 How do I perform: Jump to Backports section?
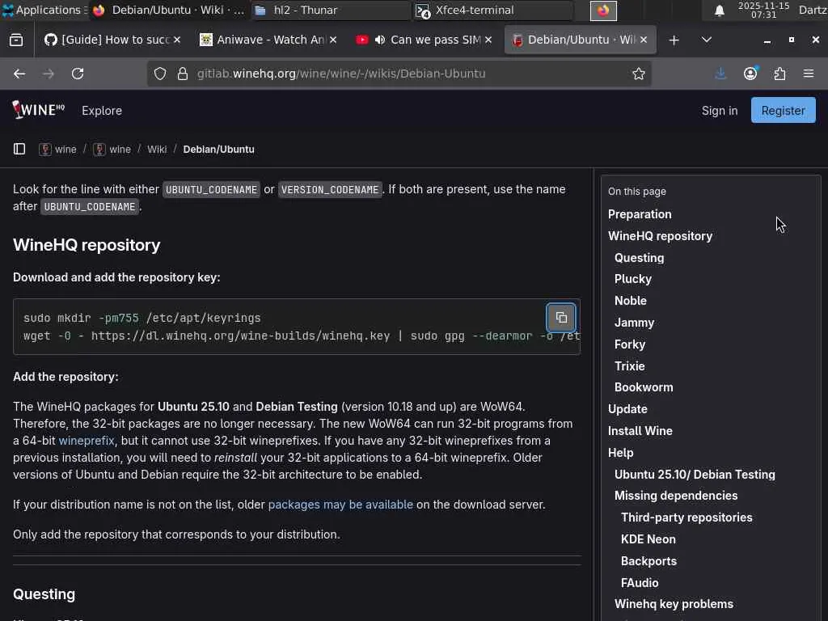pyautogui.click(x=648, y=561)
